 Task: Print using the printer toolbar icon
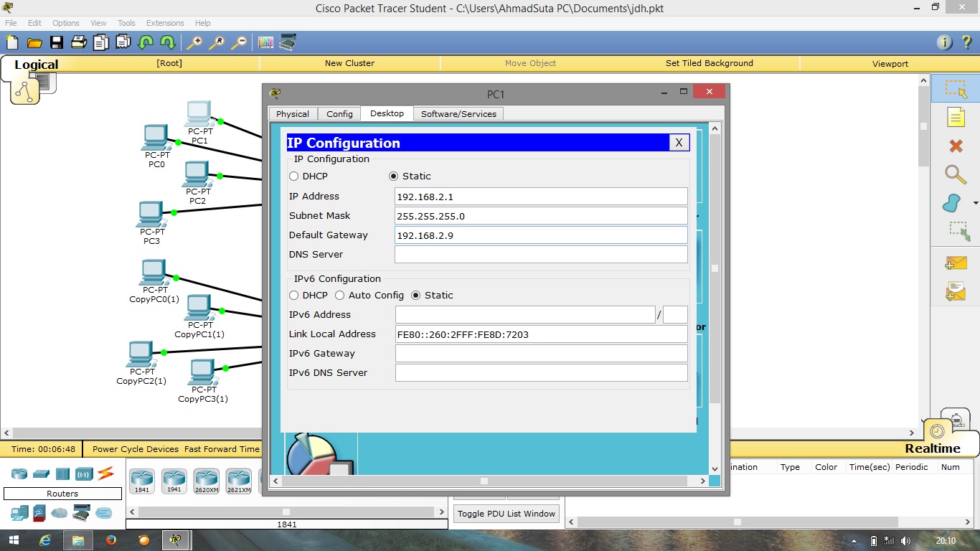pyautogui.click(x=79, y=42)
